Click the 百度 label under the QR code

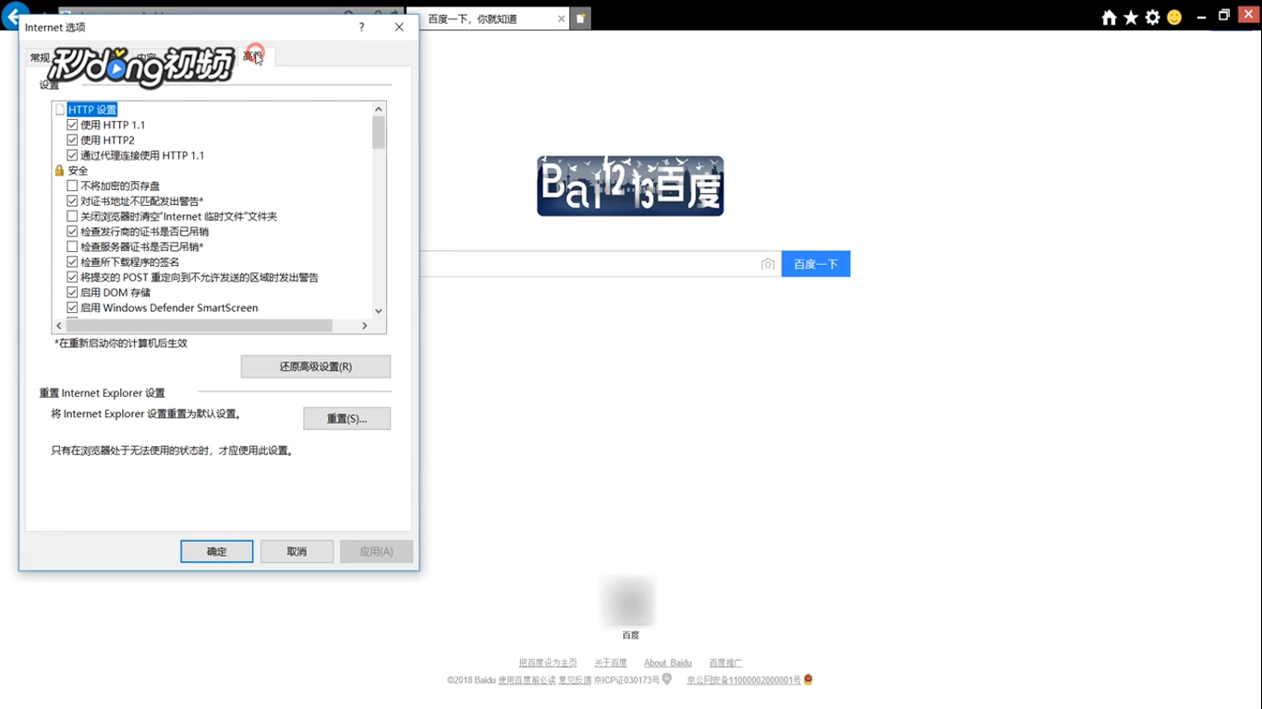(x=630, y=635)
